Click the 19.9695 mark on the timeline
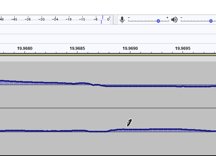The image size is (216, 156). (x=183, y=48)
